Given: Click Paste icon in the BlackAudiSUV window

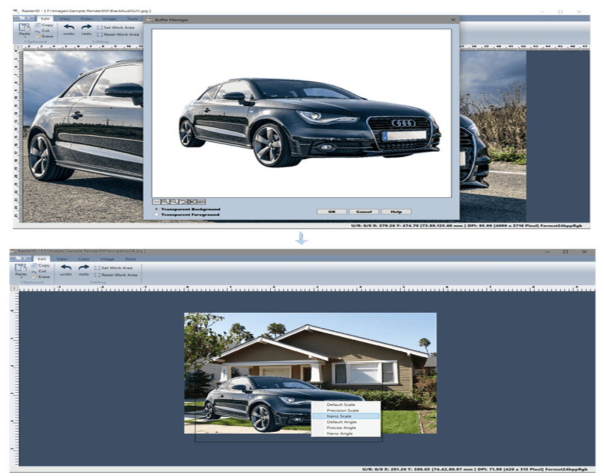Looking at the screenshot, I should pyautogui.click(x=24, y=27).
